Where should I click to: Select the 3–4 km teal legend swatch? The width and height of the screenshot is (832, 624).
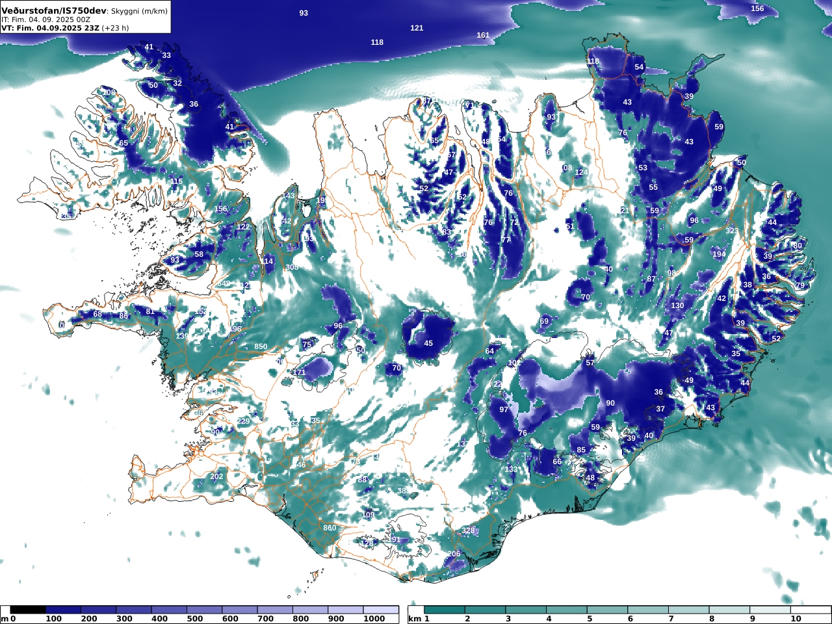tap(526, 610)
